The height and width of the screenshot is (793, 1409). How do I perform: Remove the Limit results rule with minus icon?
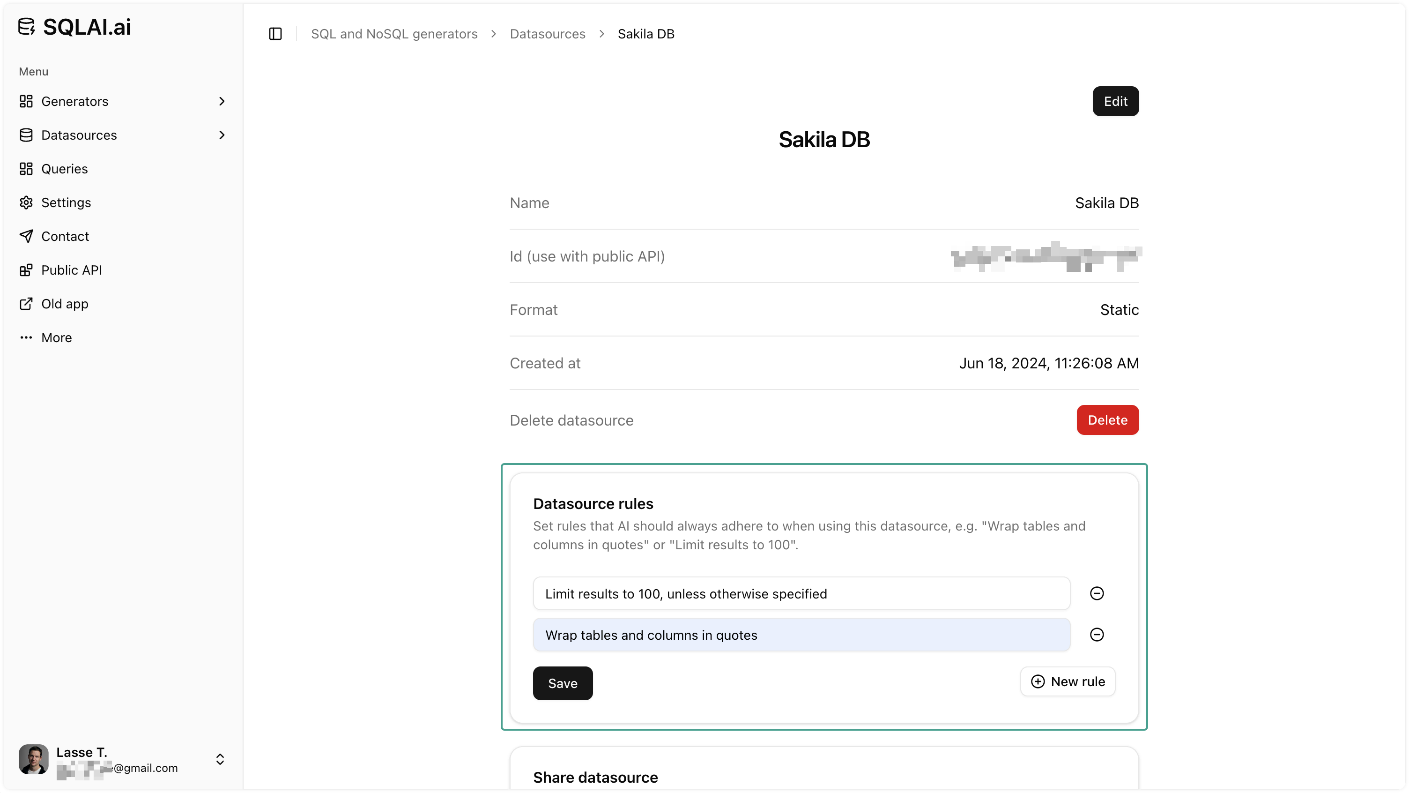(x=1097, y=593)
